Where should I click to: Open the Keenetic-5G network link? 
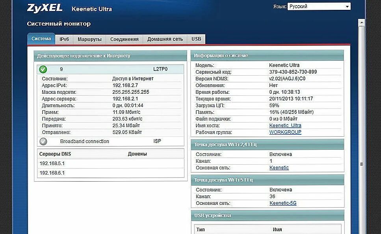283,203
